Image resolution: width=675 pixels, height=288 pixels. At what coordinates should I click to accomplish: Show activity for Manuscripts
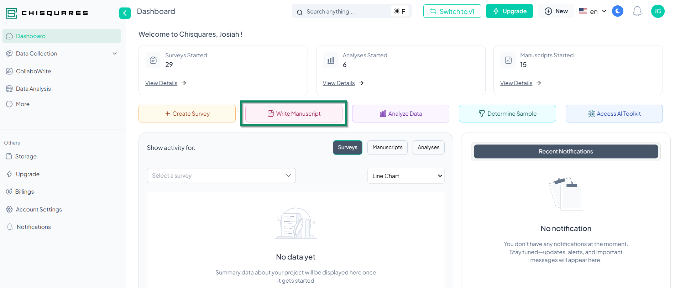[x=387, y=147]
